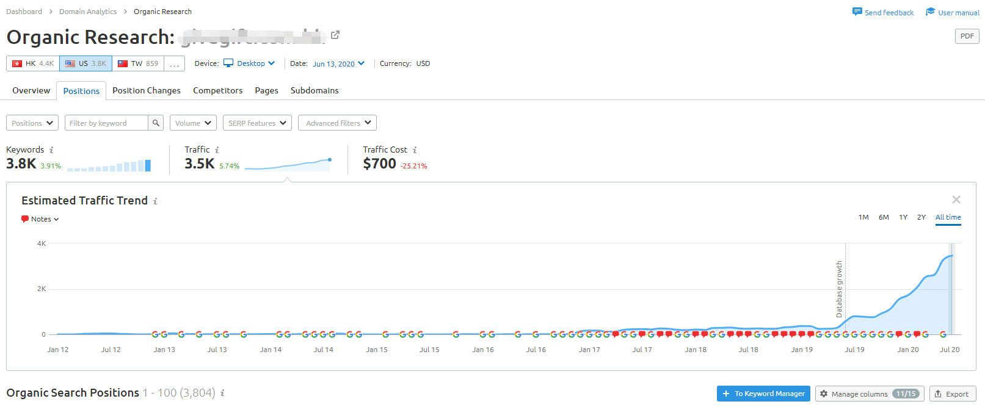Select the US 3.8K database
The image size is (985, 407).
pyautogui.click(x=85, y=63)
